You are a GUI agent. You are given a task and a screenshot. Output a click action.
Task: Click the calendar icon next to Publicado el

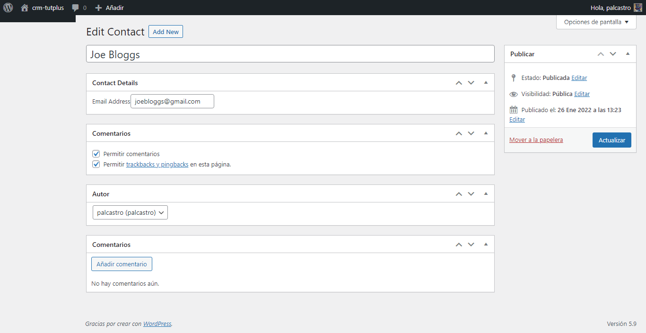point(514,109)
